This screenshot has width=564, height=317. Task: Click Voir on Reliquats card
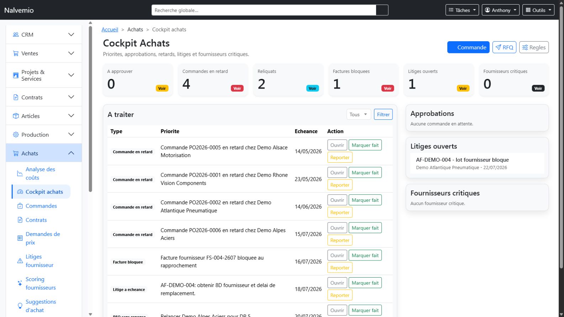tap(312, 88)
